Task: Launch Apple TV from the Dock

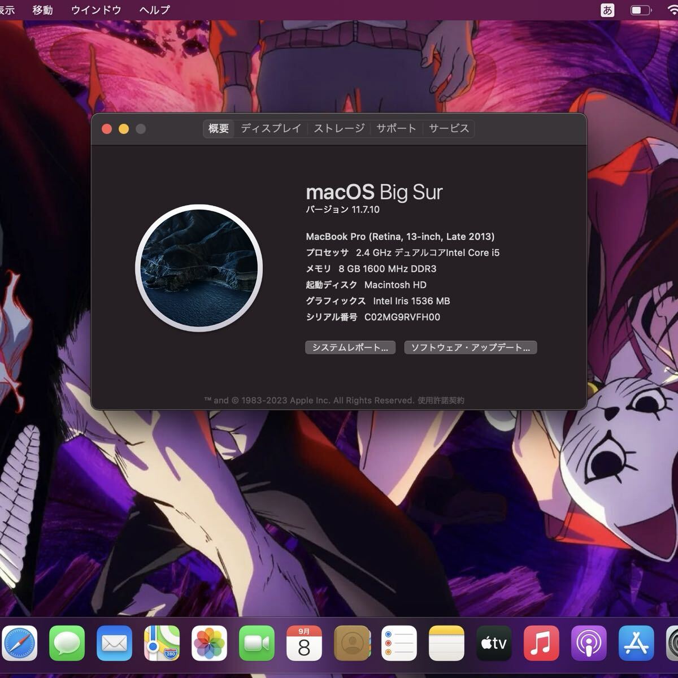Action: 494,644
